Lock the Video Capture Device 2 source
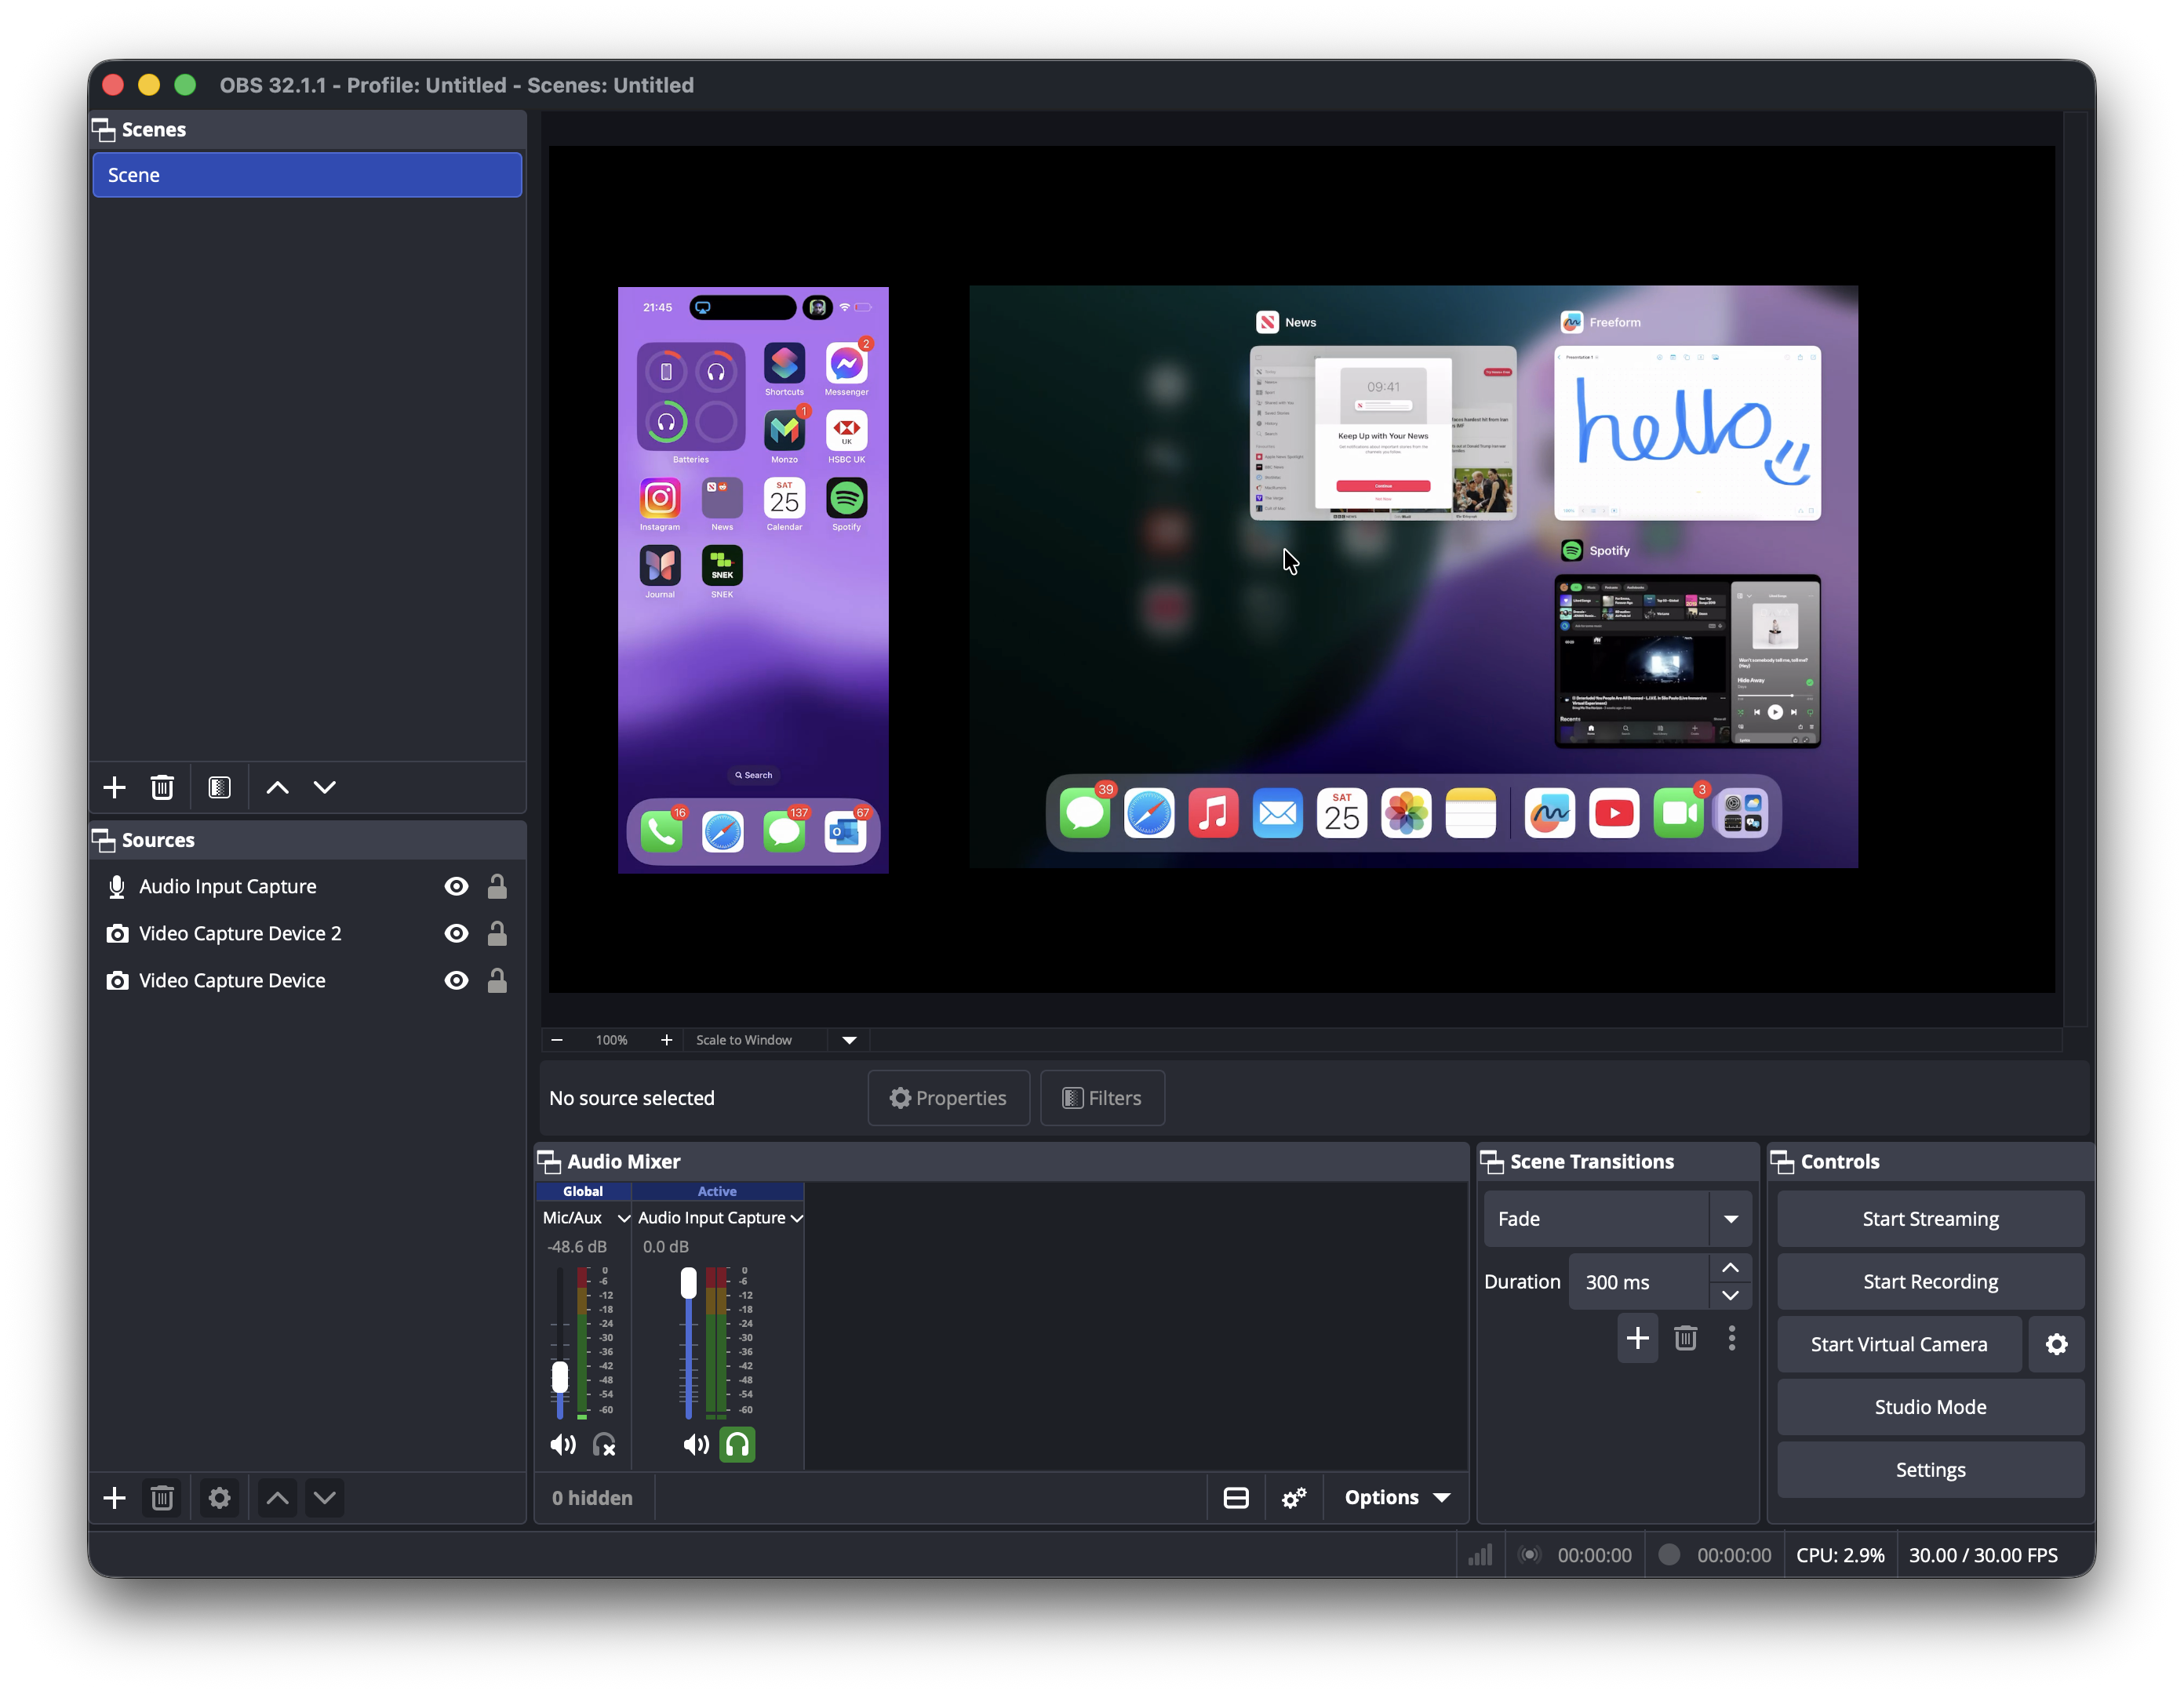The image size is (2184, 1694). pyautogui.click(x=497, y=933)
